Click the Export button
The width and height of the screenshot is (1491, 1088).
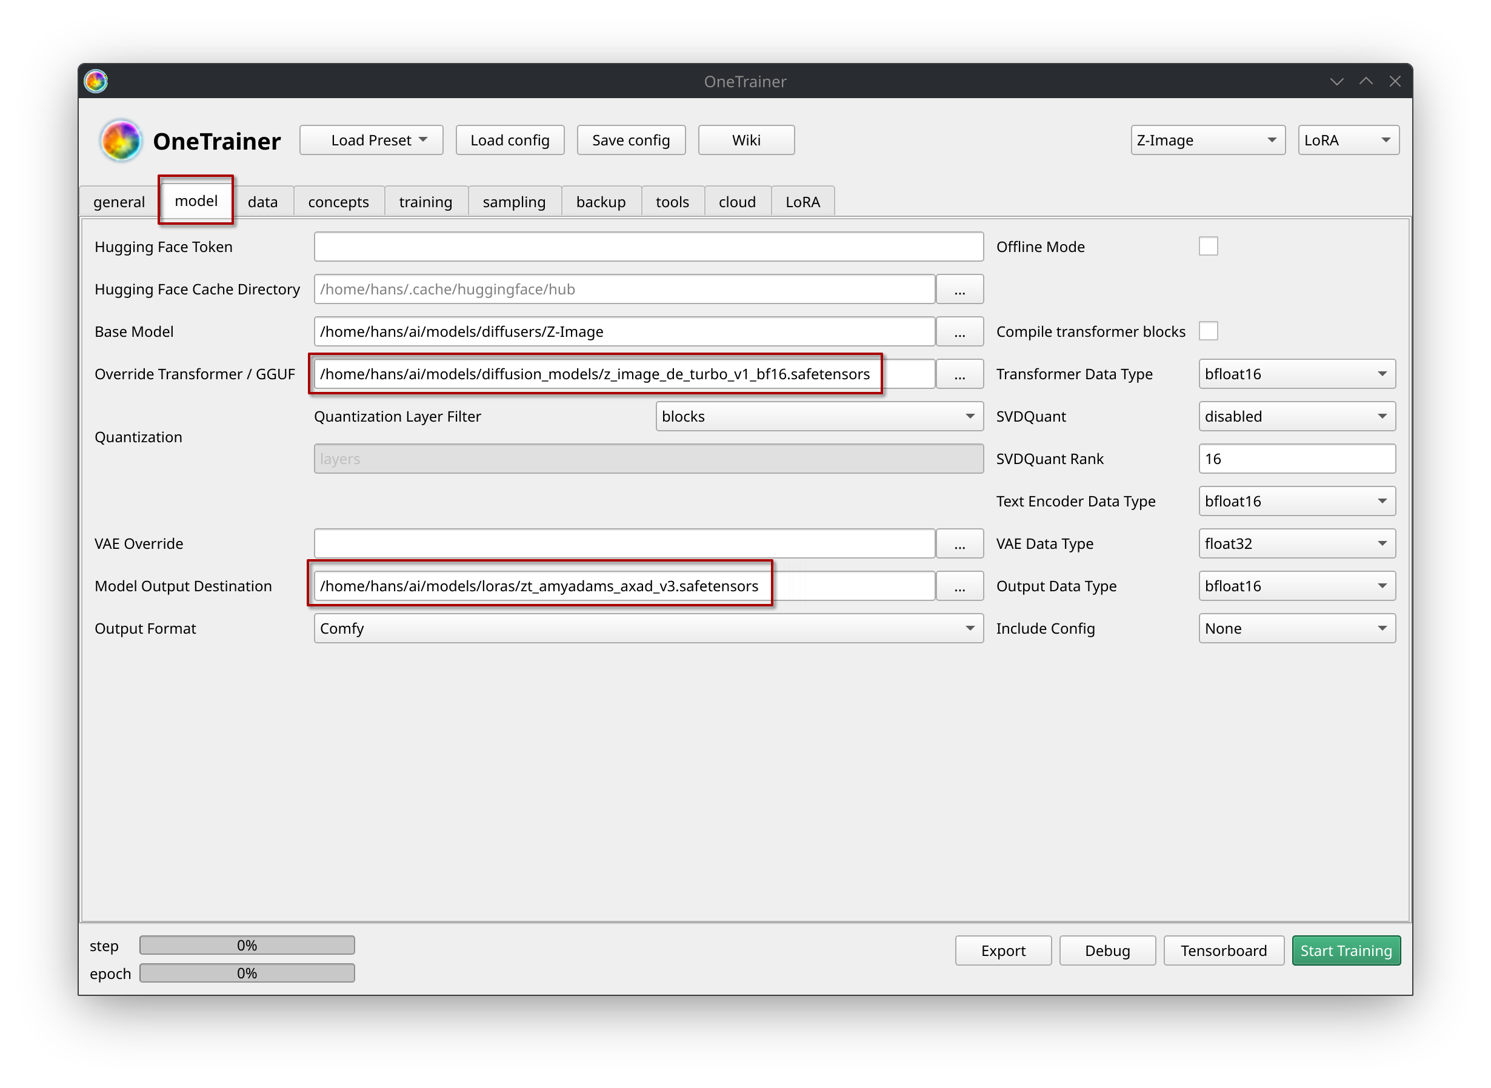pos(1004,950)
